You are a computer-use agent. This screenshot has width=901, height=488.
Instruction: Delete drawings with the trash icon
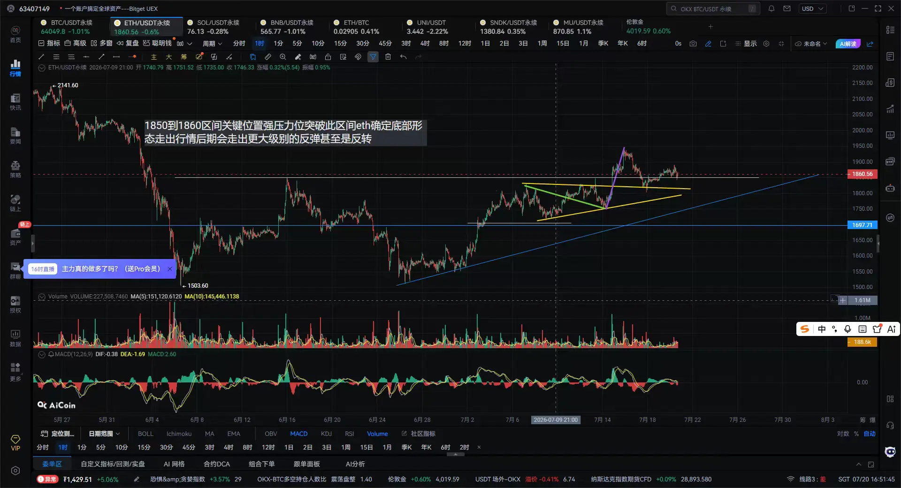(388, 57)
